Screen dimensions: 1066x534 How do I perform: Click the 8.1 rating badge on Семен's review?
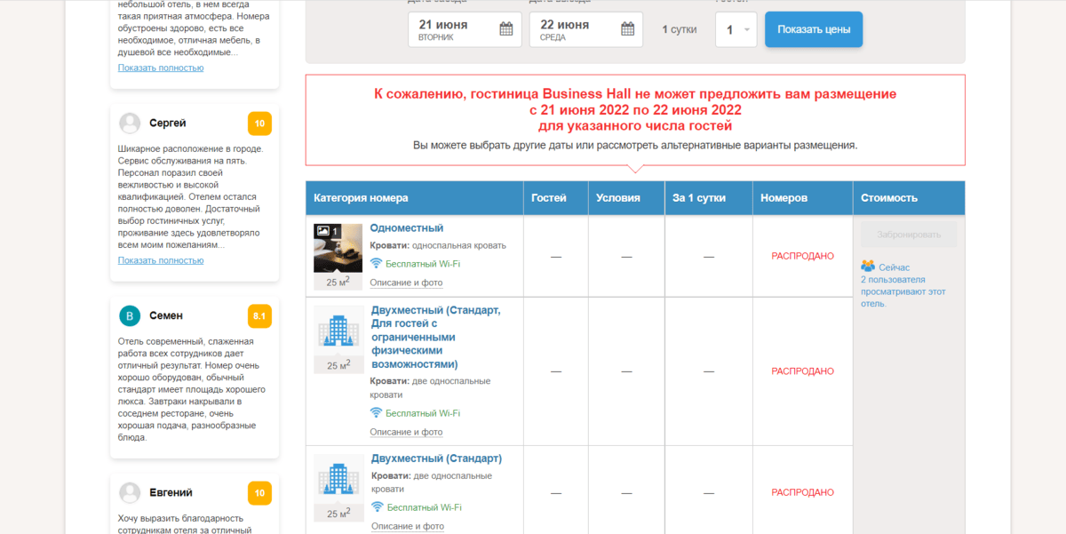(259, 316)
